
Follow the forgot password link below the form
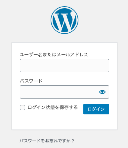pyautogui.click(x=47, y=141)
